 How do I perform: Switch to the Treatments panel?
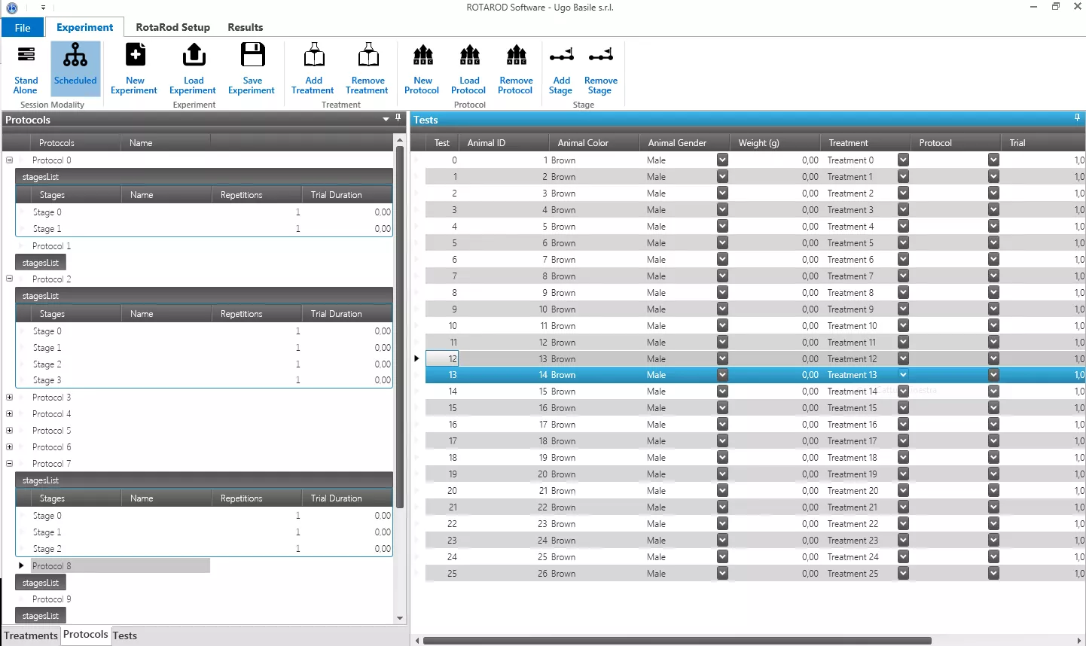point(30,635)
